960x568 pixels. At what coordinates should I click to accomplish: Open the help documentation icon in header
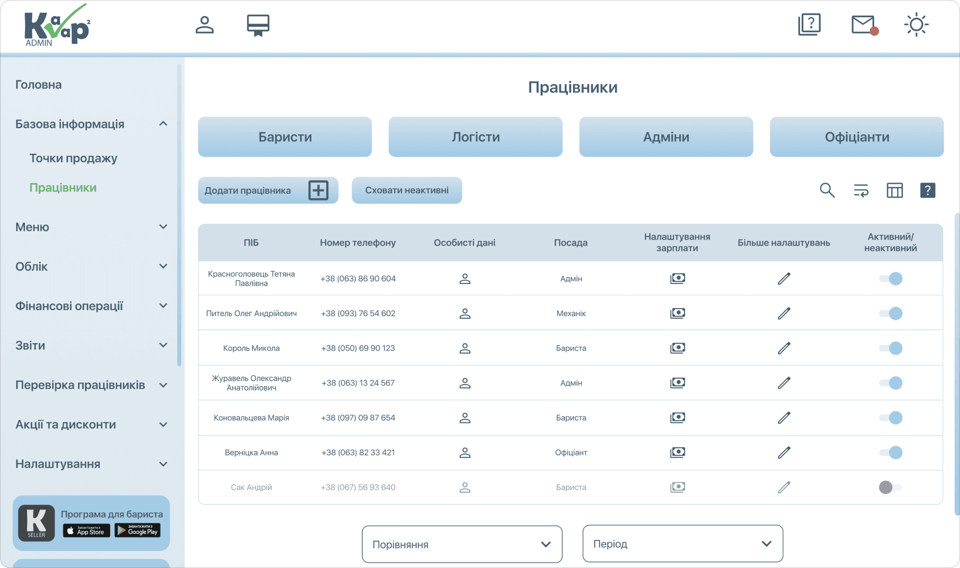coord(809,24)
